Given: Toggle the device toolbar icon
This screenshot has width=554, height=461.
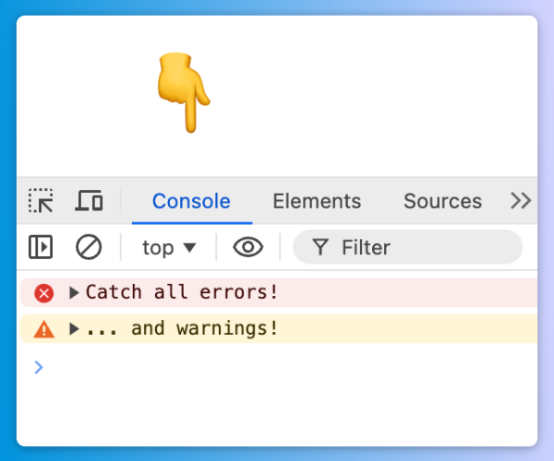Looking at the screenshot, I should (x=90, y=201).
